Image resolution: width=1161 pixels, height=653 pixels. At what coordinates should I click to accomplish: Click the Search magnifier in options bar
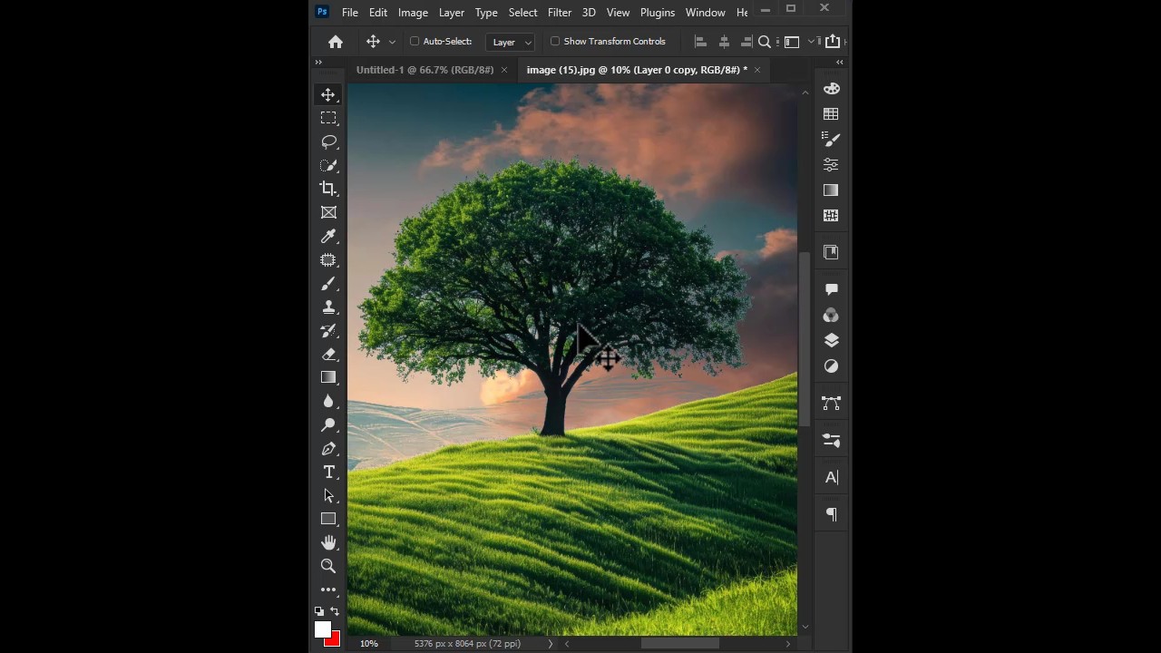[x=765, y=42]
